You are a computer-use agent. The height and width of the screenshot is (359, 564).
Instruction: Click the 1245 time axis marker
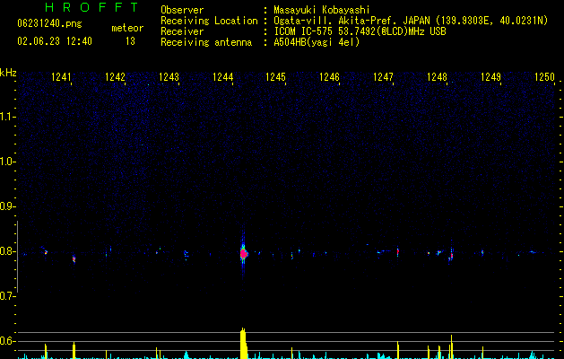275,77
